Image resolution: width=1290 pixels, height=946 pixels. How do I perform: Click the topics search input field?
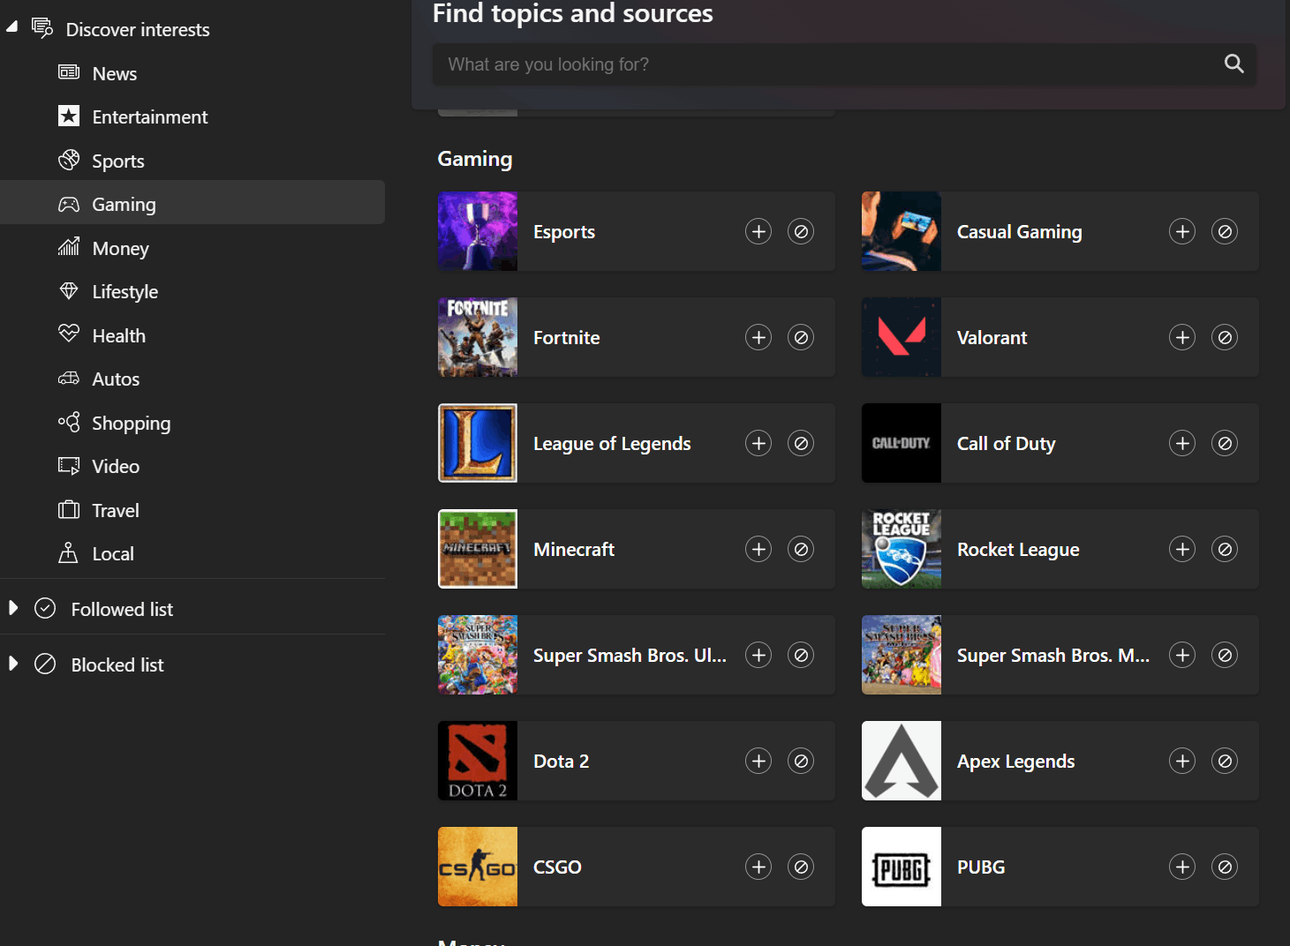coord(844,64)
